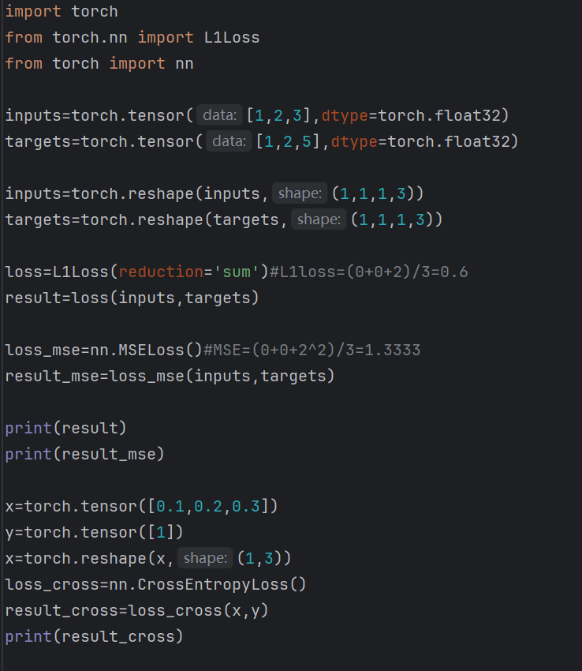Click the 'data:' hint in the inputs tensor line
The width and height of the screenshot is (582, 671).
pyautogui.click(x=218, y=115)
